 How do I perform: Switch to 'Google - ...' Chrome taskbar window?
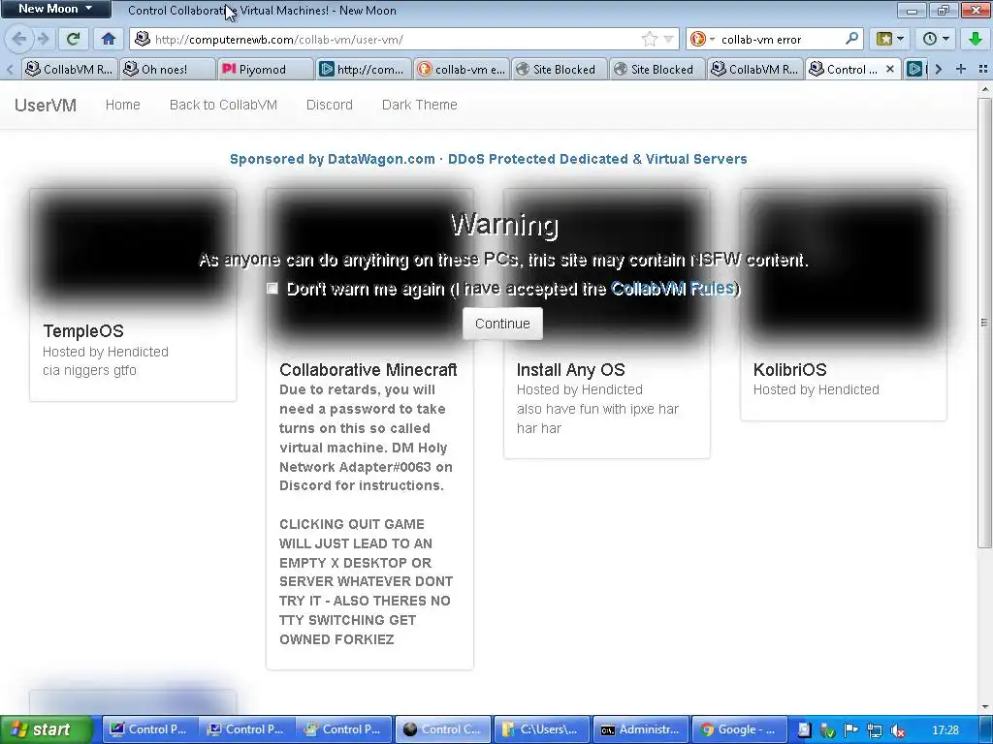[739, 729]
